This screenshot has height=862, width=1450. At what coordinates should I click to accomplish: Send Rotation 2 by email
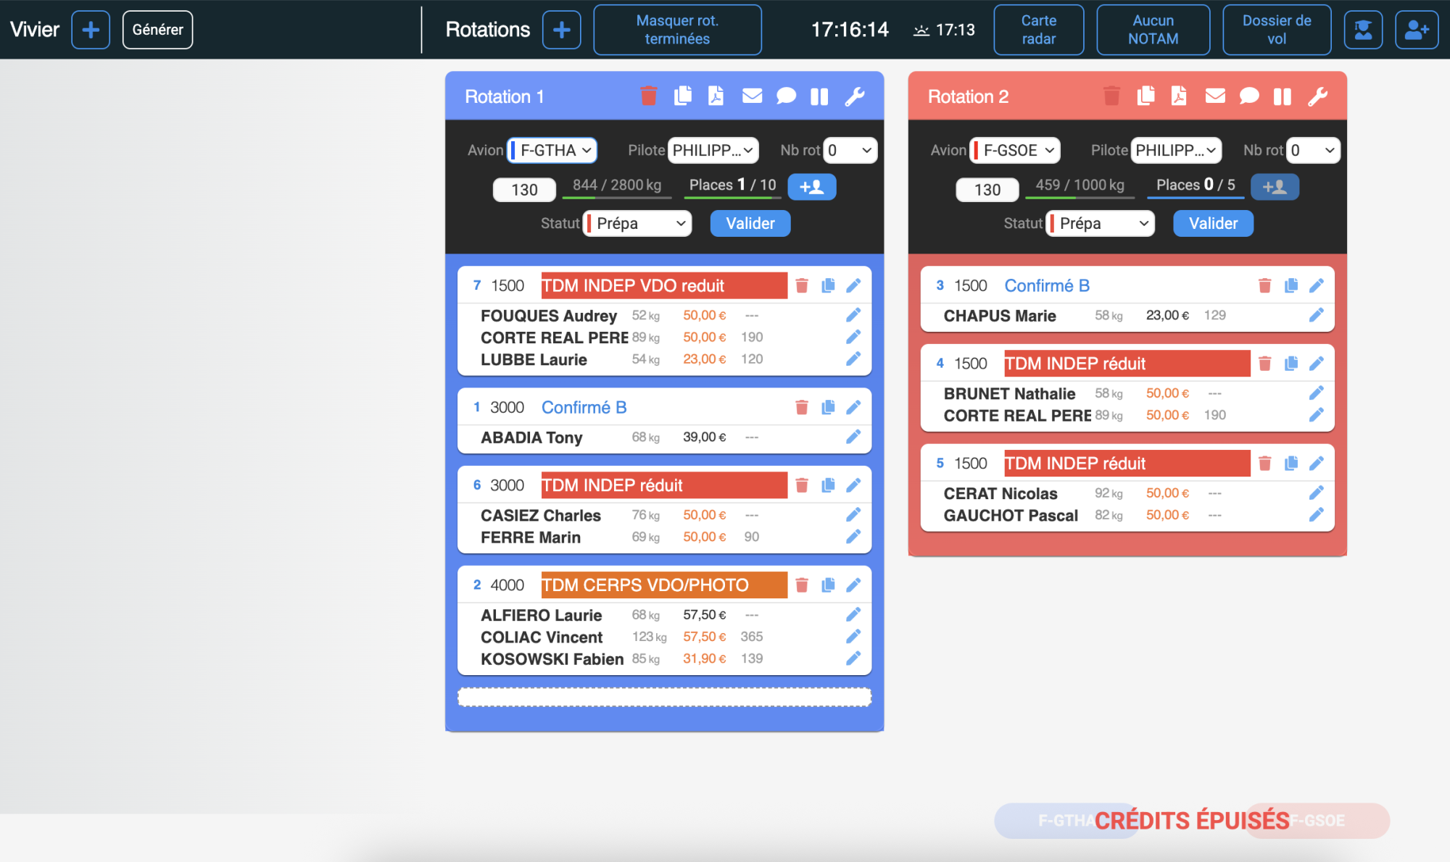tap(1215, 96)
